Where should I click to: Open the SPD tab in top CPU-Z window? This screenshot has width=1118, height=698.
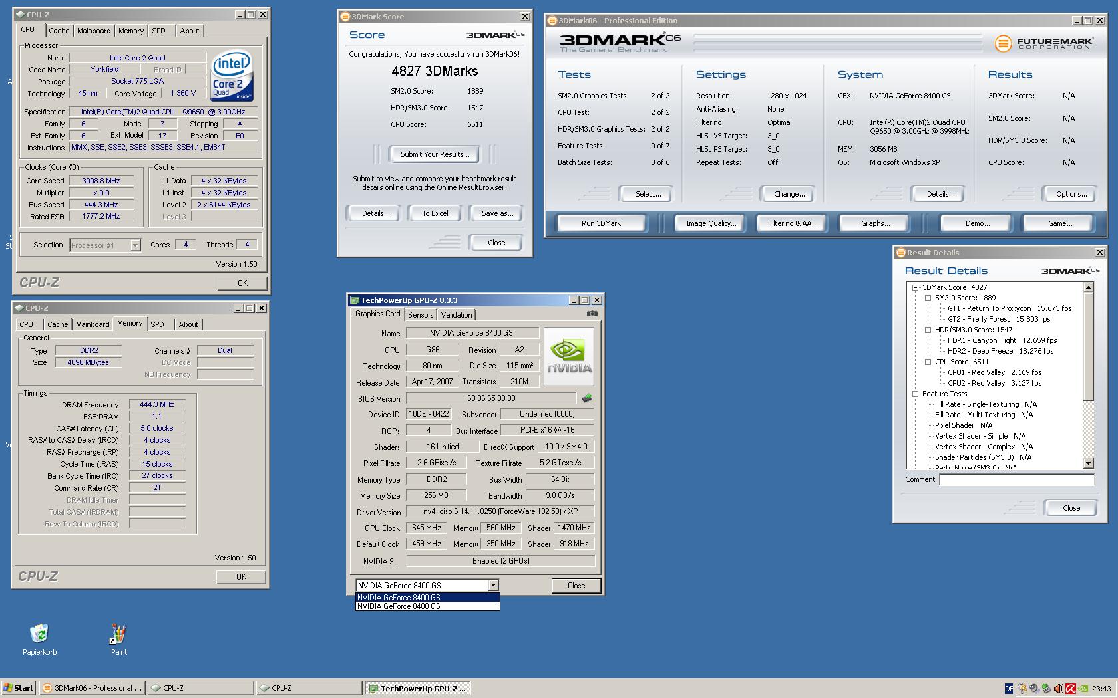tap(158, 31)
